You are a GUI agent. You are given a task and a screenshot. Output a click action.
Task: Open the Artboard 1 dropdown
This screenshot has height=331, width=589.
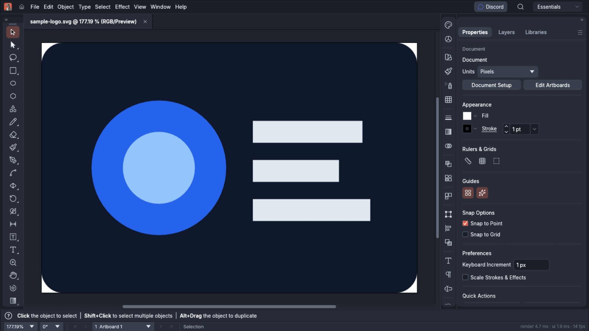(123, 327)
